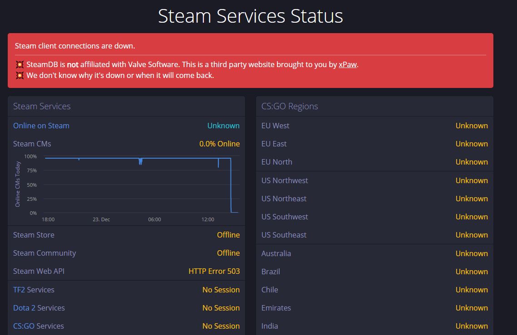Click the Offline status for Steam Store
517x335 pixels.
pyautogui.click(x=228, y=235)
